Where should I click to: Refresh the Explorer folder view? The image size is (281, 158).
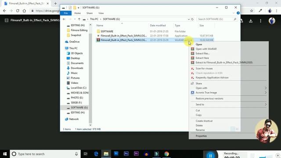(192, 19)
